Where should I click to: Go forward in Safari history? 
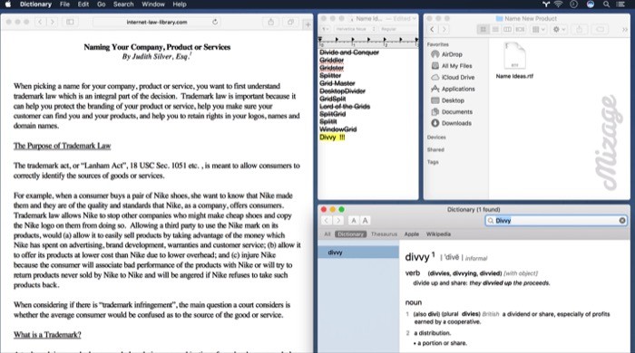point(53,22)
